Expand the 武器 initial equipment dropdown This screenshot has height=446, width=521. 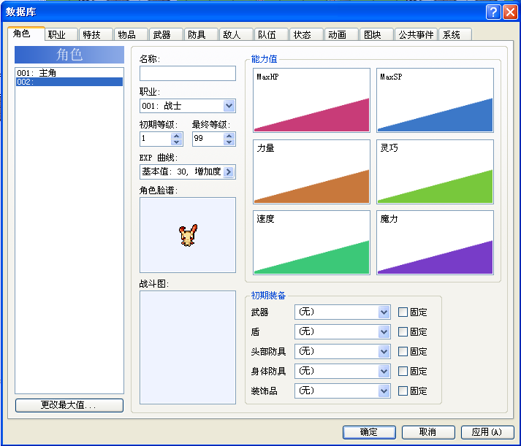(x=384, y=312)
